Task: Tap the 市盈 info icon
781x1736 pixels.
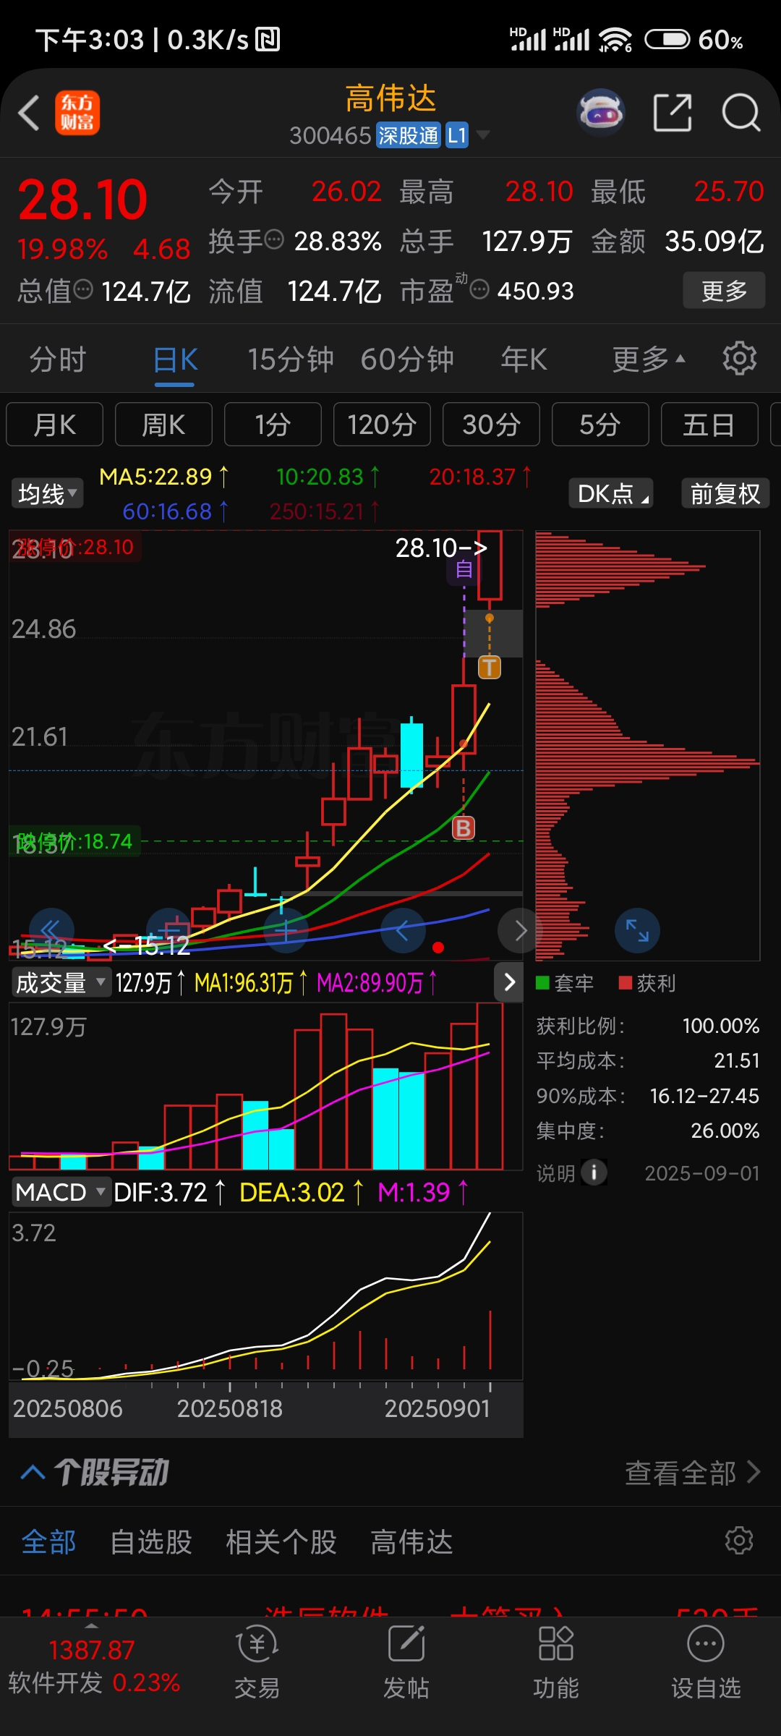Action: (479, 289)
